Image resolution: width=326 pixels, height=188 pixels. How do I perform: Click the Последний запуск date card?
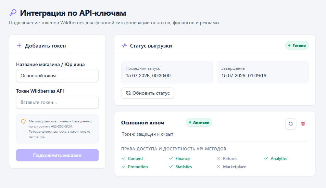tap(167, 72)
